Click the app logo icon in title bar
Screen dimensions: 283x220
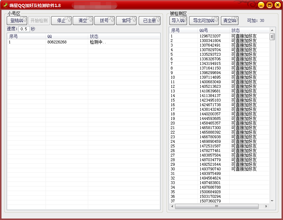coord(5,5)
